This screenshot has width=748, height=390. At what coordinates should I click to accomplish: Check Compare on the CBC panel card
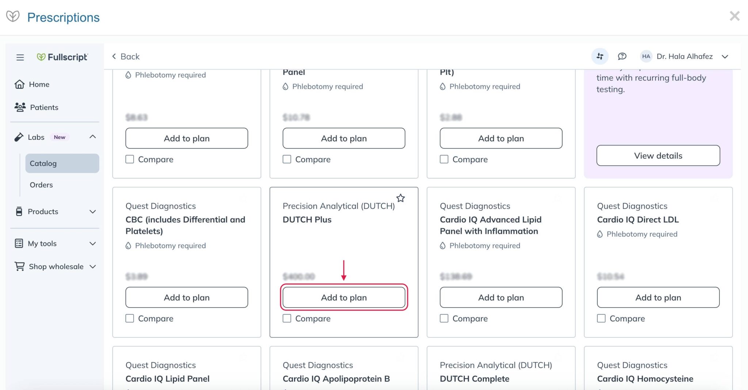[x=130, y=318]
